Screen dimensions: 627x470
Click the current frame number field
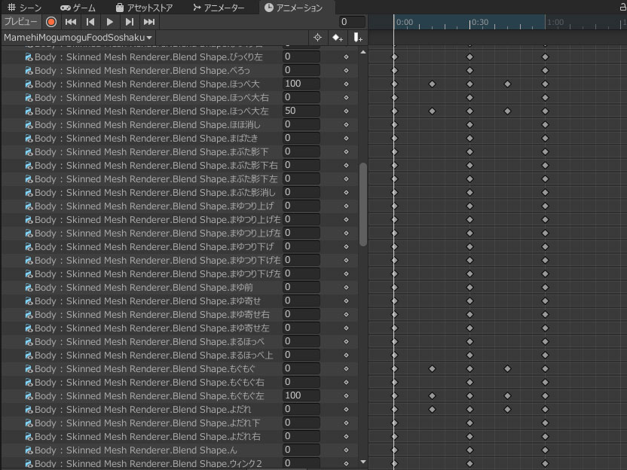click(352, 22)
